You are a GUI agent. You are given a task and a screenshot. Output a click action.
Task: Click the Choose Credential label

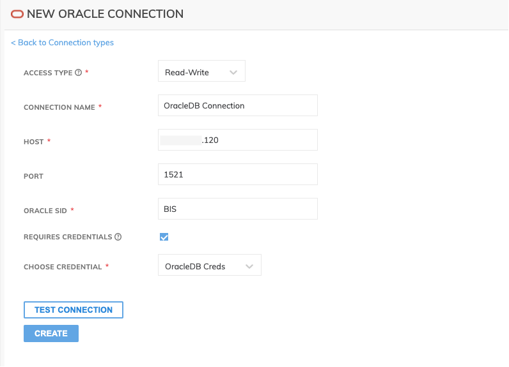coord(63,267)
